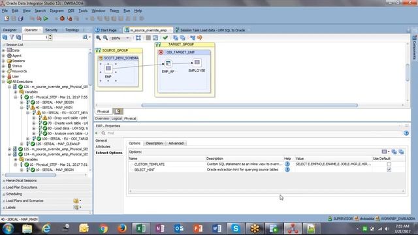
Task: Open Firefox from the taskbar
Action: click(122, 228)
